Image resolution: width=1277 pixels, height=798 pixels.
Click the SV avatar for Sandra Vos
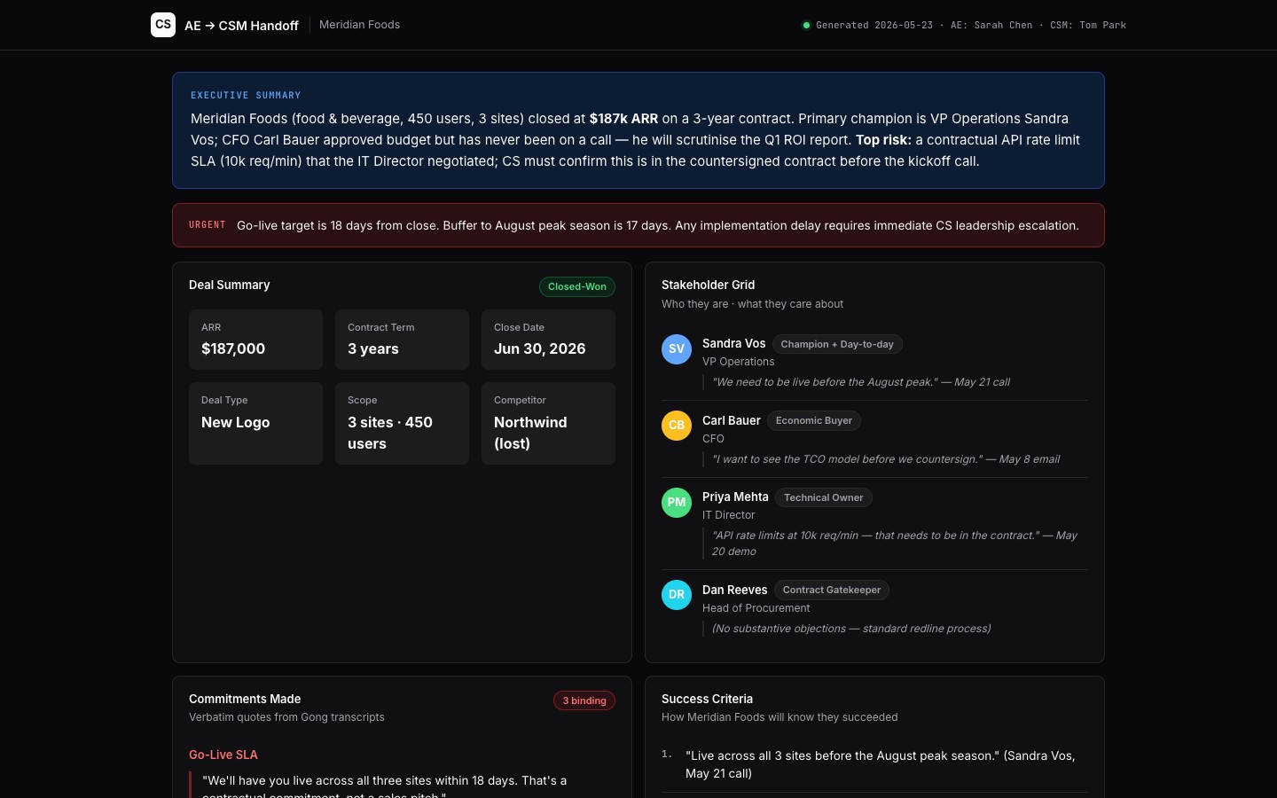(x=677, y=348)
